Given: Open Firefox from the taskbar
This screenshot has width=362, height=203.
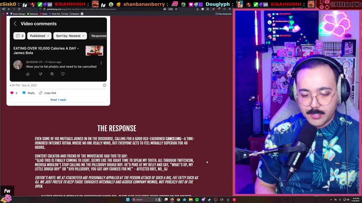Looking at the screenshot, I should 172,200.
